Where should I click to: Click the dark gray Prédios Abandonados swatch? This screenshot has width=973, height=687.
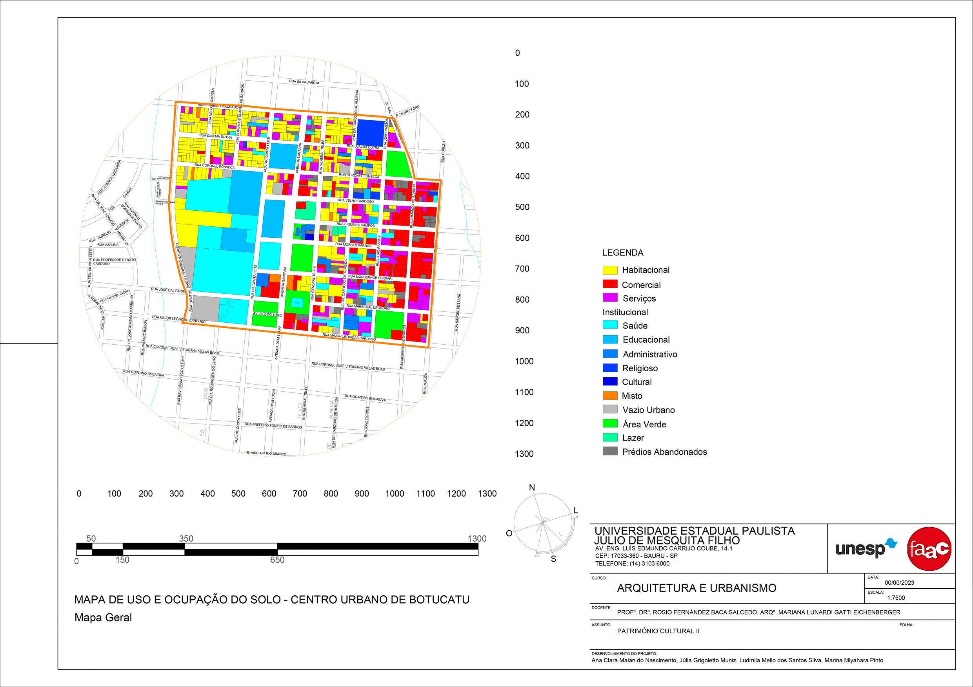coord(610,452)
